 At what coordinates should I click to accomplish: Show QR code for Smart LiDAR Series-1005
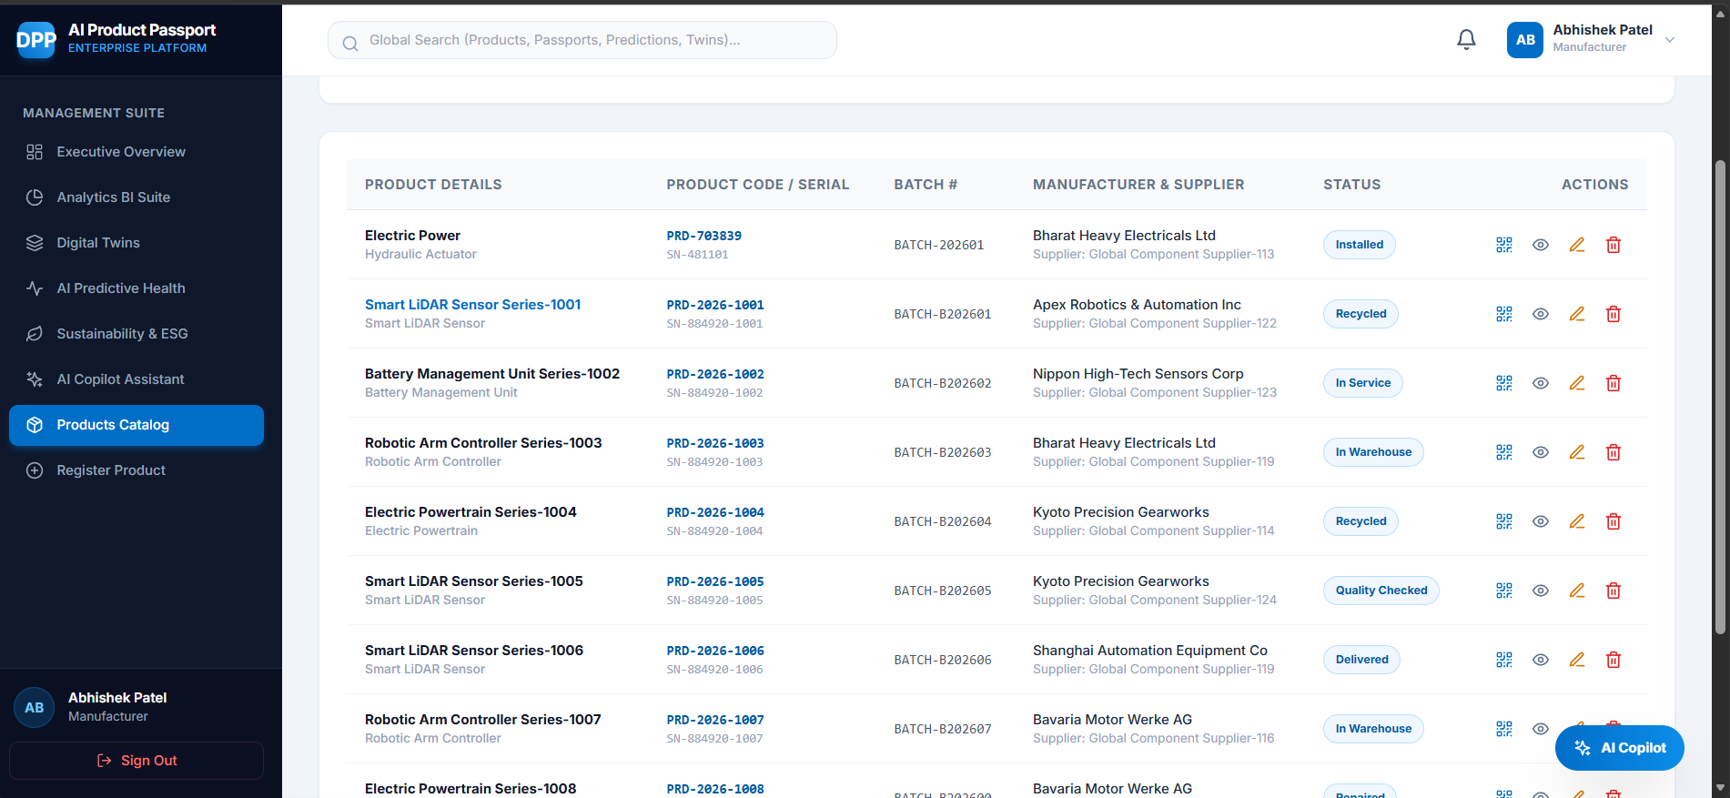pyautogui.click(x=1504, y=591)
